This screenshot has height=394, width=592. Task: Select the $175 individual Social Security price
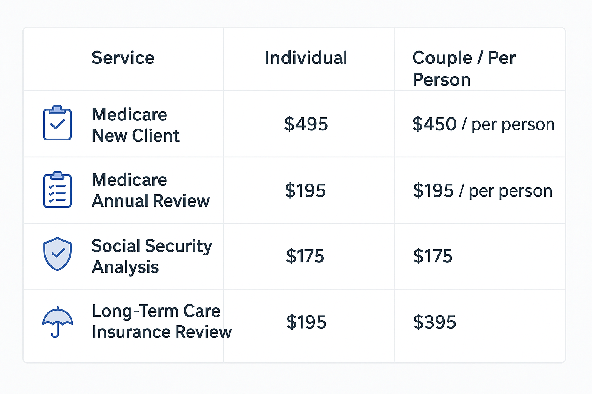pos(305,256)
